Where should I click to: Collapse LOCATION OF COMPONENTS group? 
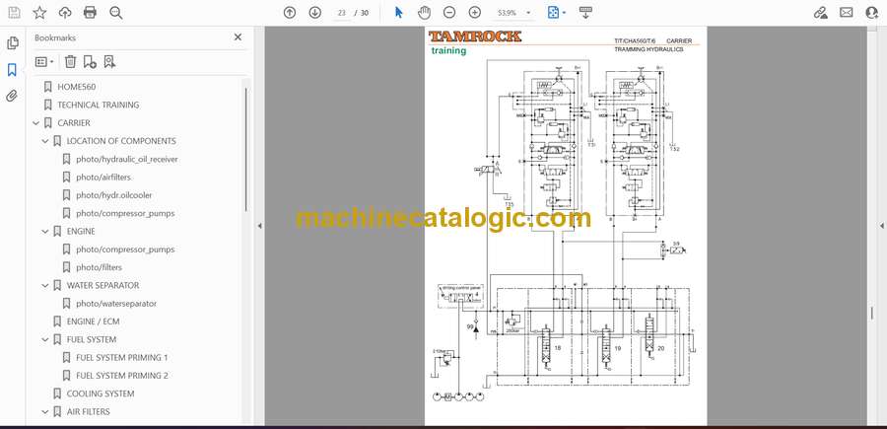[x=45, y=141]
